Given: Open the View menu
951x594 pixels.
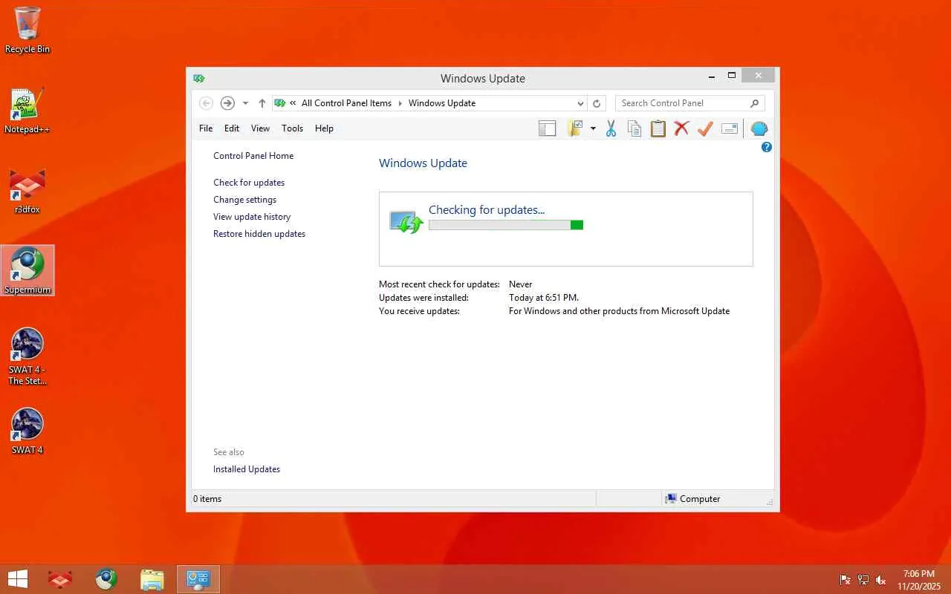Looking at the screenshot, I should [260, 128].
